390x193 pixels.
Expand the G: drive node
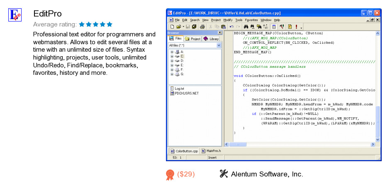[x=172, y=74]
